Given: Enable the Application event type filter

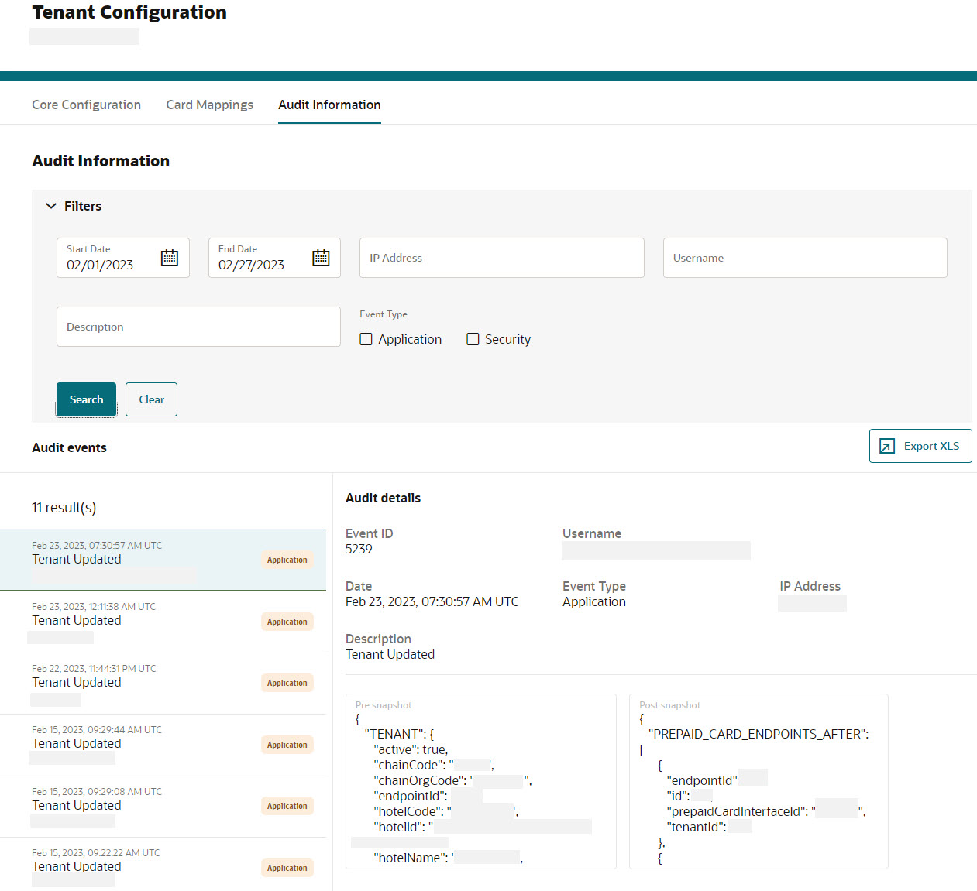Looking at the screenshot, I should point(366,339).
